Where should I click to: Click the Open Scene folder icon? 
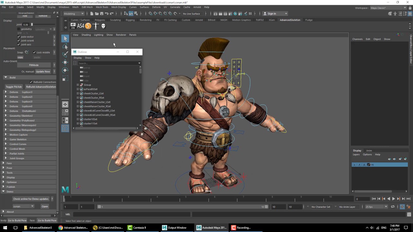click(x=96, y=14)
